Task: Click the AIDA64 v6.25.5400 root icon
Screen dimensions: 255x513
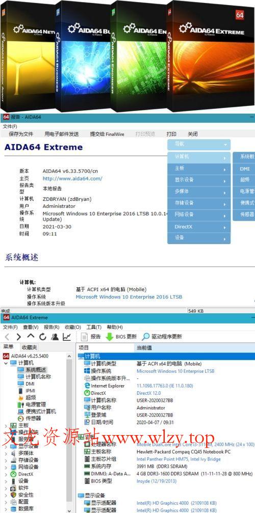Action: [6, 356]
